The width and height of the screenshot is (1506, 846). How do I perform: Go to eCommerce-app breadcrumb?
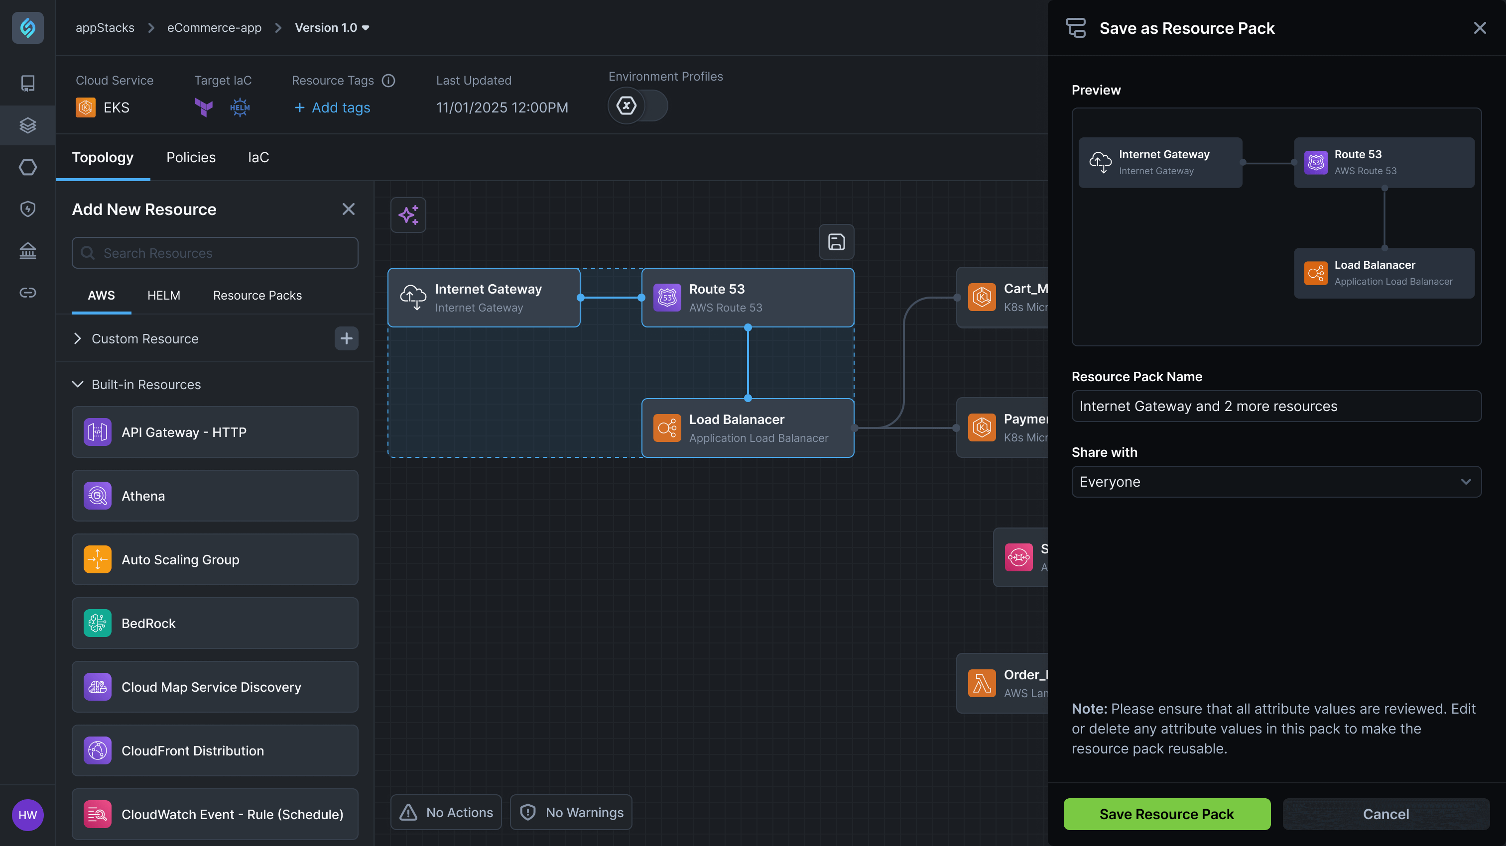point(214,27)
